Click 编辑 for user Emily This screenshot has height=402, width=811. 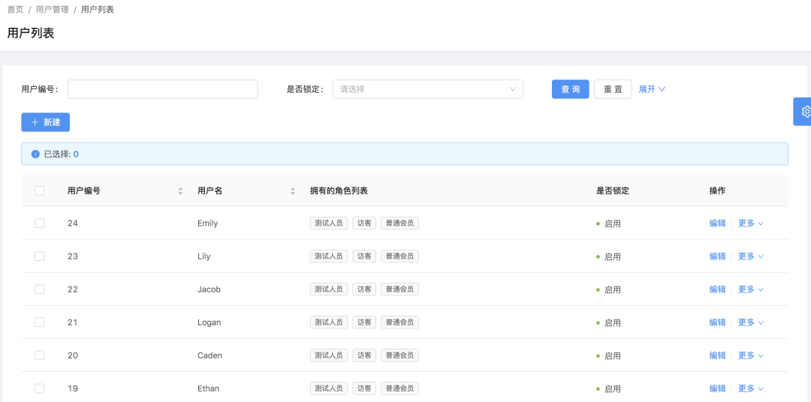click(717, 223)
